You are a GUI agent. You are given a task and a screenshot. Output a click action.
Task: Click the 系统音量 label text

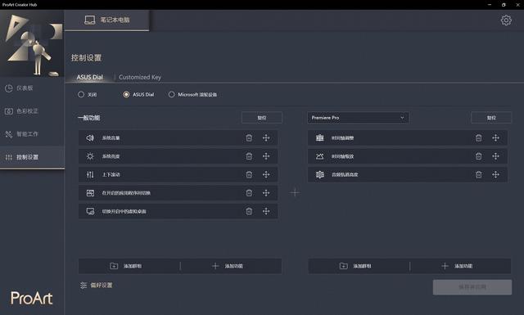(x=111, y=138)
